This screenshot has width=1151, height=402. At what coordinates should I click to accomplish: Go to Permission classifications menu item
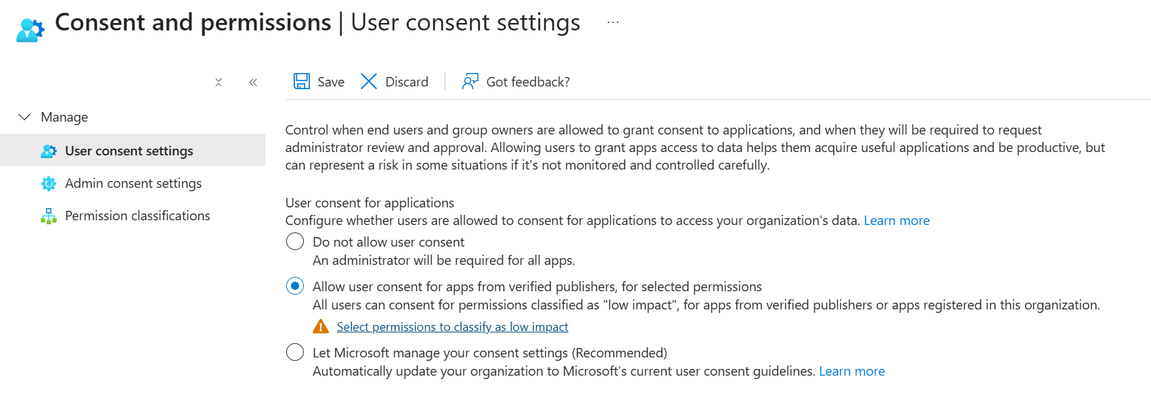[x=137, y=216]
